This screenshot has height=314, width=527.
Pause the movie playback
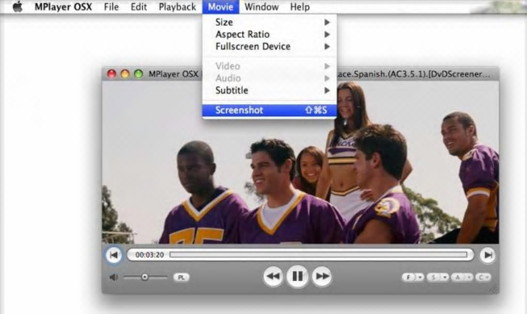pos(298,276)
